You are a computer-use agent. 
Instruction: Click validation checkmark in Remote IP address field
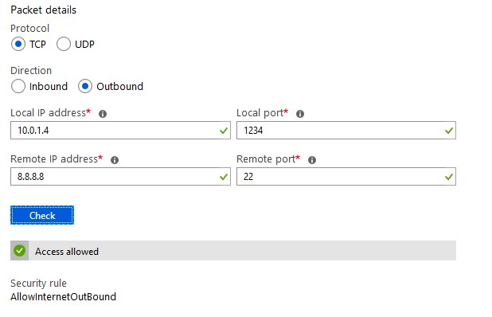click(224, 177)
